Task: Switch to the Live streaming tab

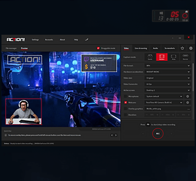Action: (x=141, y=48)
